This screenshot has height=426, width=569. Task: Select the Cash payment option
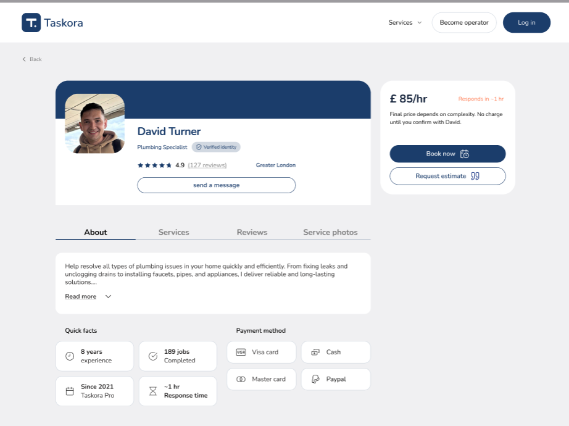point(336,353)
